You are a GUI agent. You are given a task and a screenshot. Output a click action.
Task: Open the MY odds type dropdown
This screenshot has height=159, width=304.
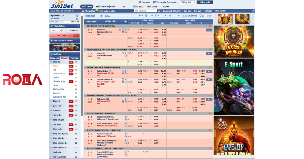point(174,16)
